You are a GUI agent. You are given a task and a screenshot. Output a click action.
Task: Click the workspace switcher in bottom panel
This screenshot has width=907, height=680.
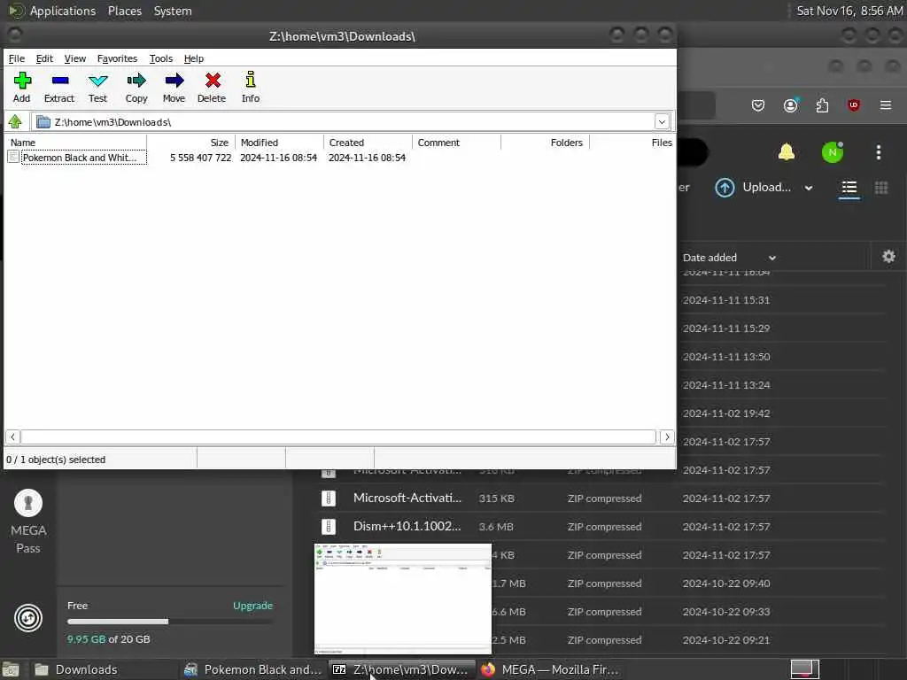point(804,669)
